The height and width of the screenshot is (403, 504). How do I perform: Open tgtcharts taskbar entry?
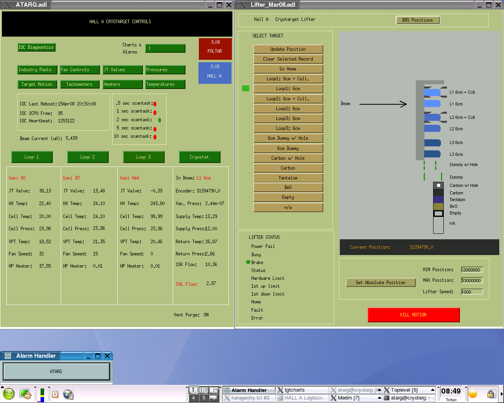coord(302,390)
